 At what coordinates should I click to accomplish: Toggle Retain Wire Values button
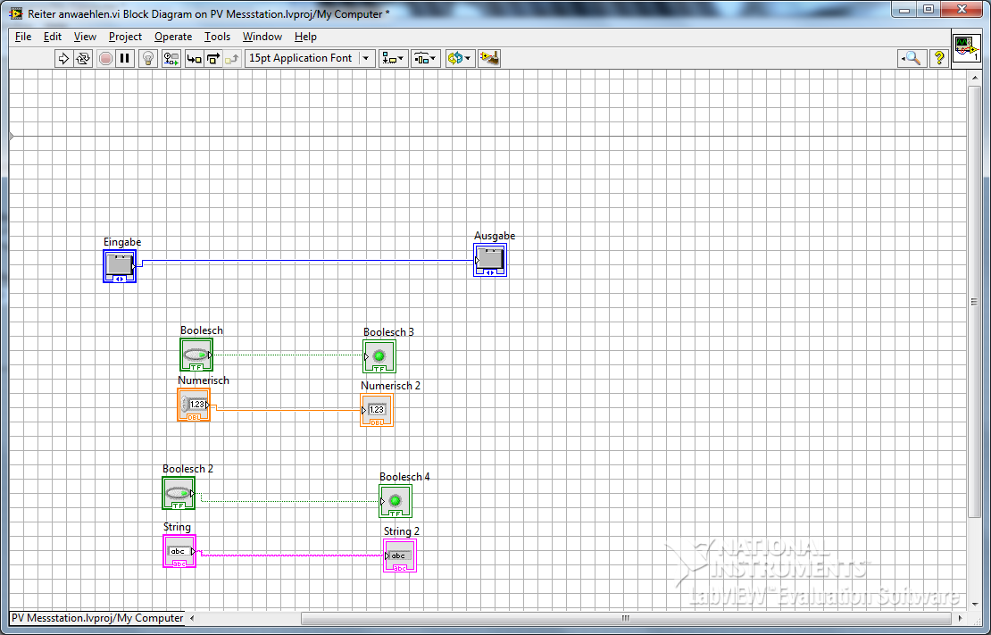click(x=171, y=59)
